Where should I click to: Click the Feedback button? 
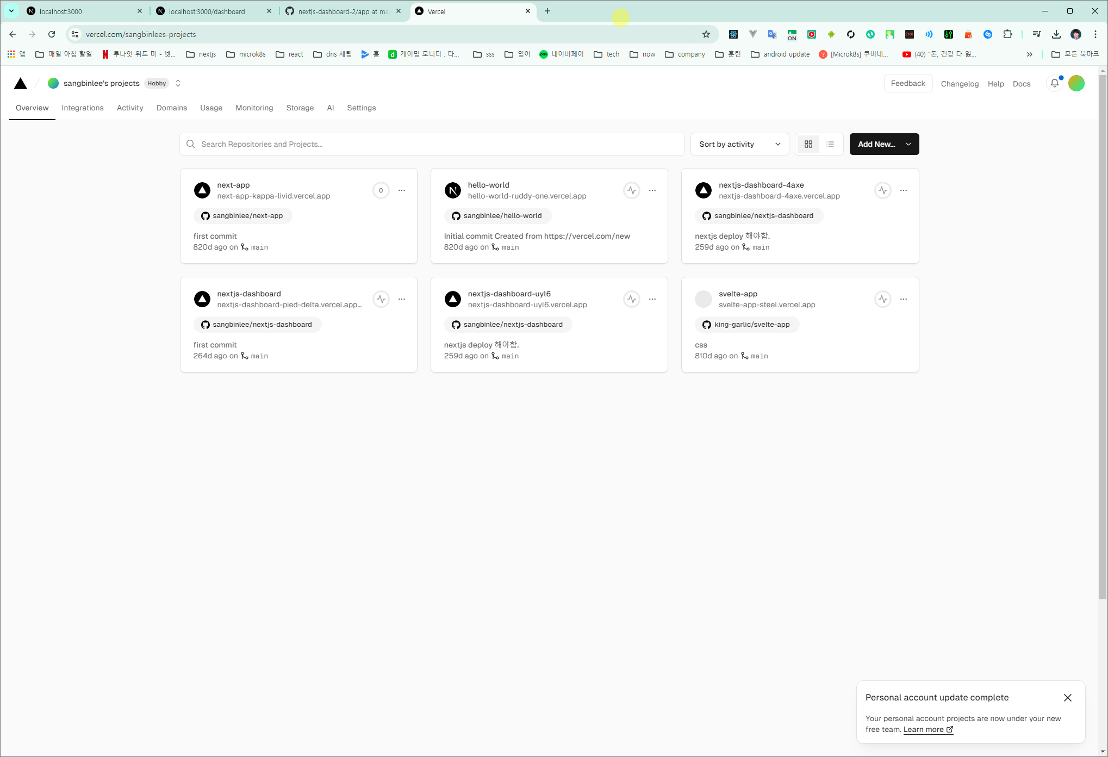907,83
